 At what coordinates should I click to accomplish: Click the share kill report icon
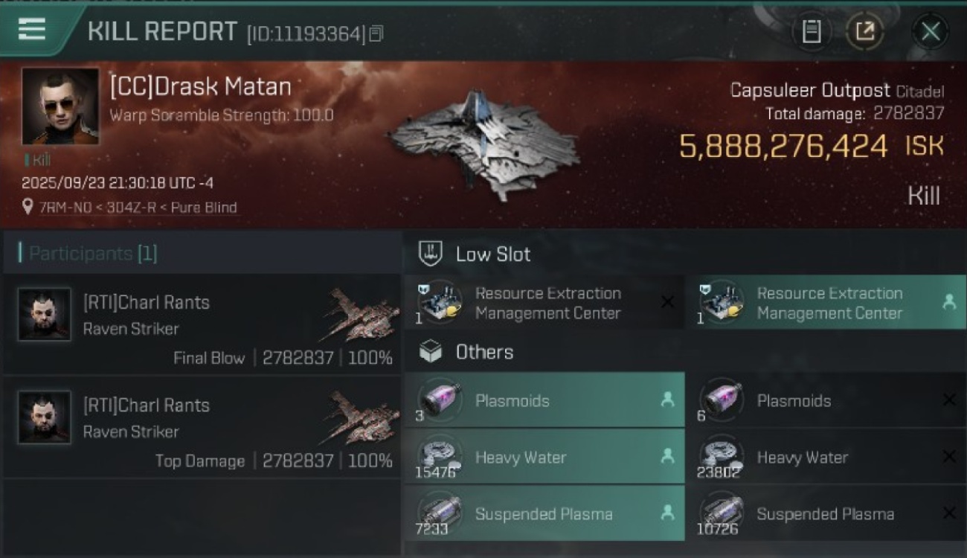(x=865, y=31)
